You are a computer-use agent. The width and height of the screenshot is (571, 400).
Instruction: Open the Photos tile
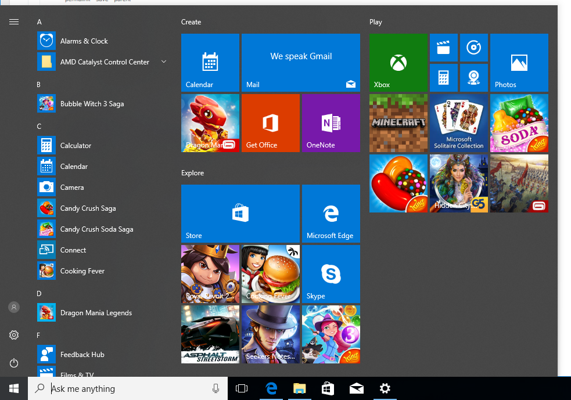[519, 63]
